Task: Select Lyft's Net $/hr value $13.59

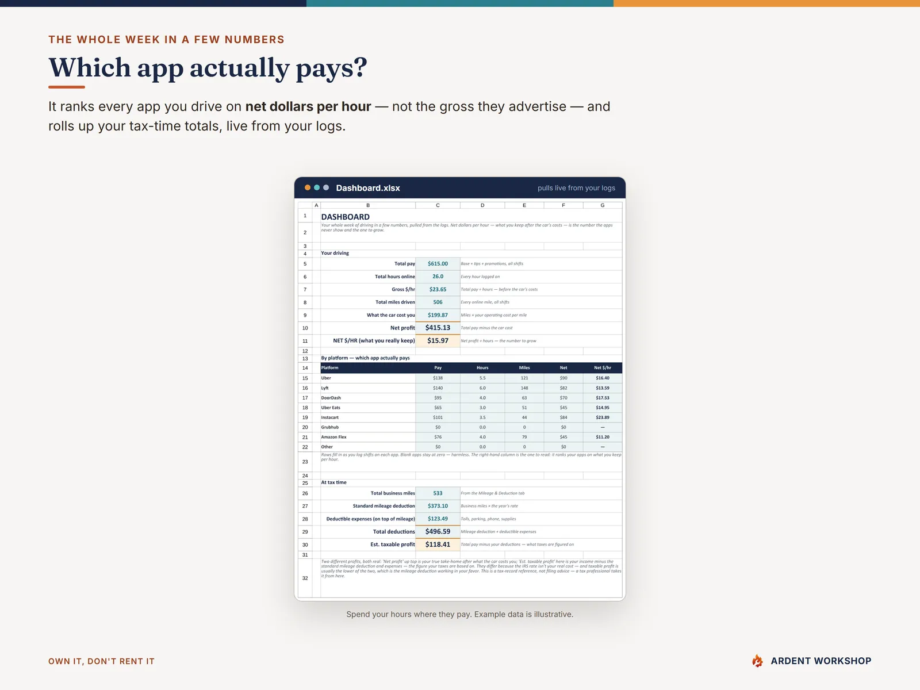Action: pos(603,388)
